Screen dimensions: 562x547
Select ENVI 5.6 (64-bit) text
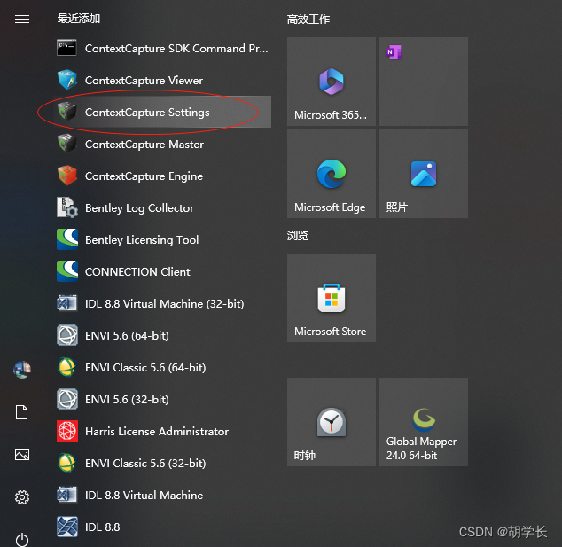(x=127, y=335)
